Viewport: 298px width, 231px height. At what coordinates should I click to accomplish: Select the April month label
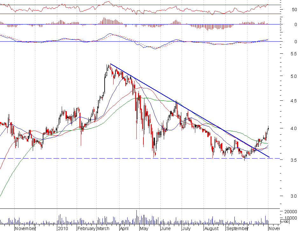coord(124,228)
